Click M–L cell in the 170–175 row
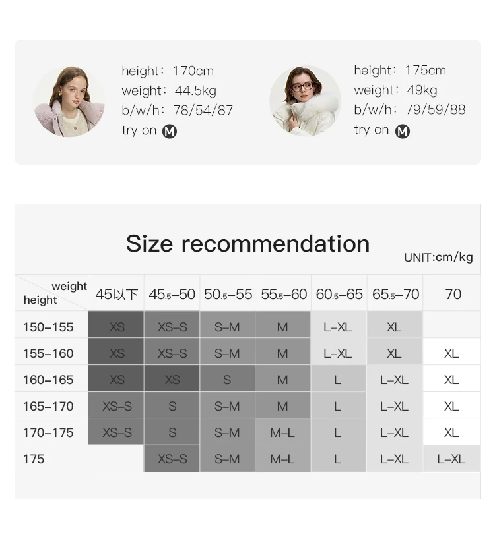495x539 pixels. (x=282, y=433)
